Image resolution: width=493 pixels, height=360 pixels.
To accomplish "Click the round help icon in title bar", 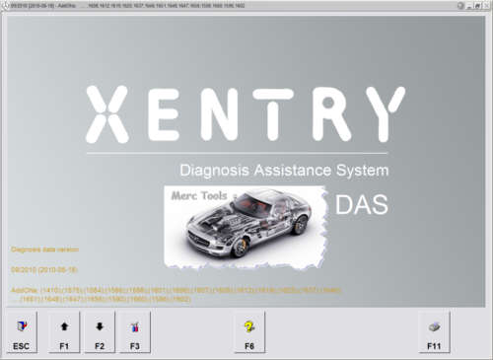I will click(x=460, y=6).
